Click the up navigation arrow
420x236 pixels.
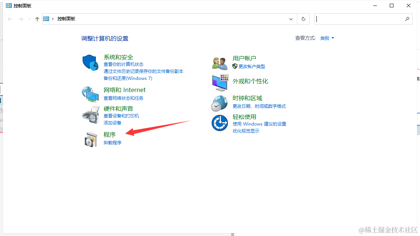[x=37, y=19]
